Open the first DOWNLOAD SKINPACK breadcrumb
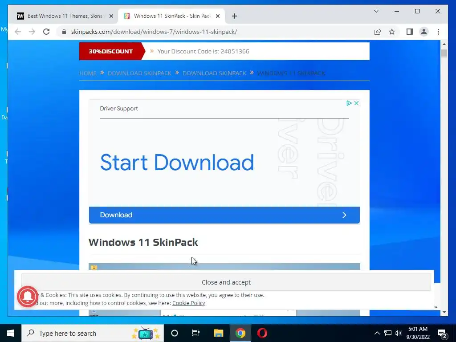The image size is (456, 342). coord(139,73)
